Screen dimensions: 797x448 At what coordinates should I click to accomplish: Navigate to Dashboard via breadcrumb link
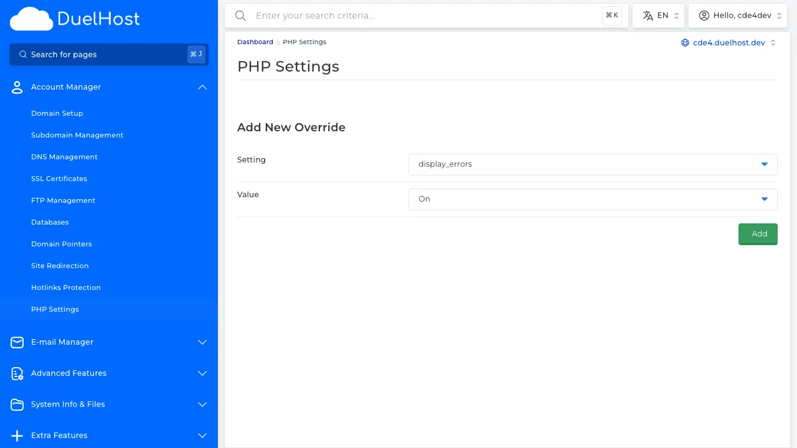coord(255,42)
